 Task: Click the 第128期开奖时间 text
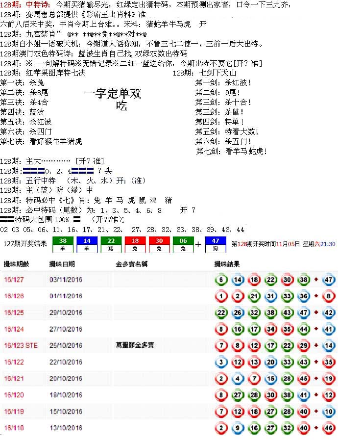[283, 244]
